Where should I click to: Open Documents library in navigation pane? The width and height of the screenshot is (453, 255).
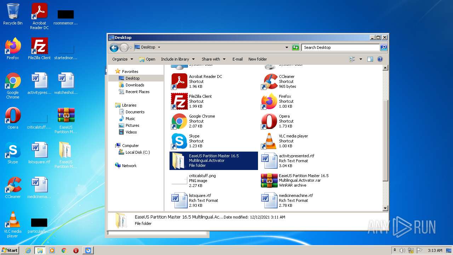pos(135,112)
